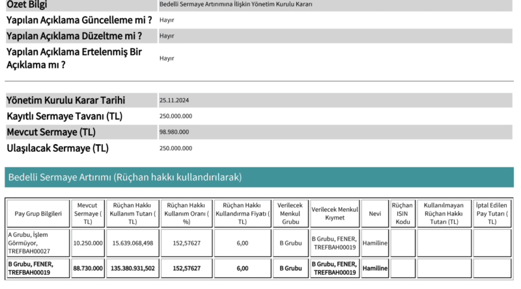The width and height of the screenshot is (521, 289).
Task: Click the 'Mevcut Sermaye (TL)' row label
Action: [51, 132]
